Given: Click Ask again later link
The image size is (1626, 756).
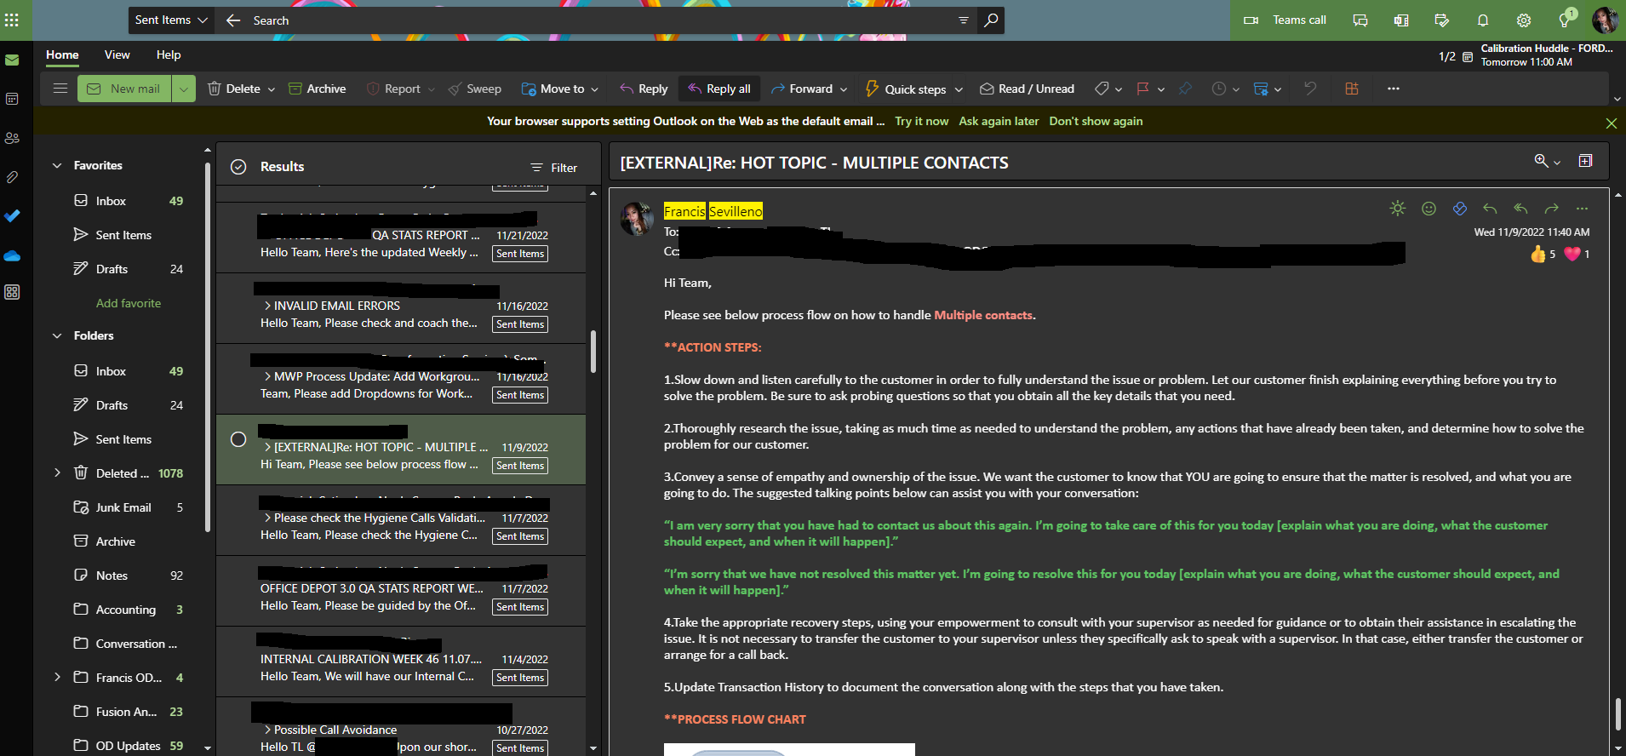Looking at the screenshot, I should coord(999,121).
